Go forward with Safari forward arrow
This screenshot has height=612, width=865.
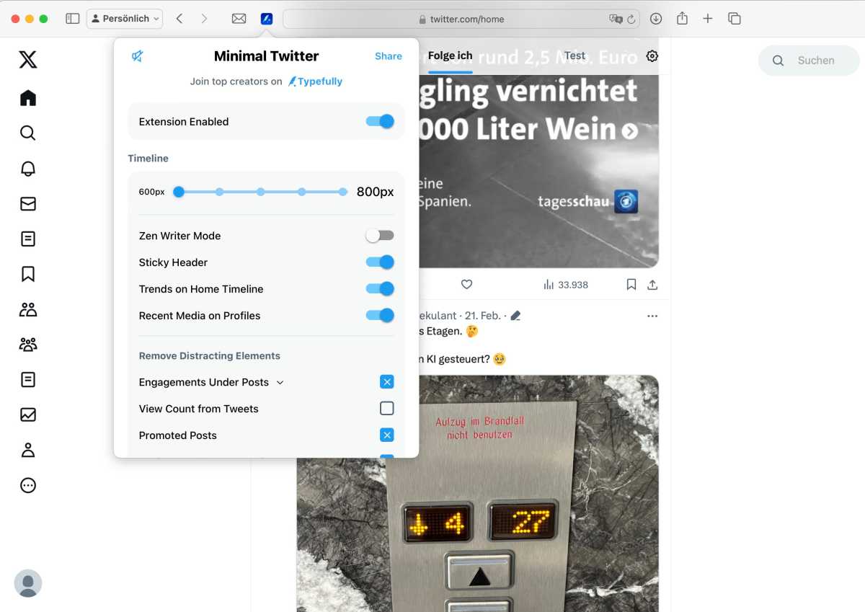click(x=204, y=19)
